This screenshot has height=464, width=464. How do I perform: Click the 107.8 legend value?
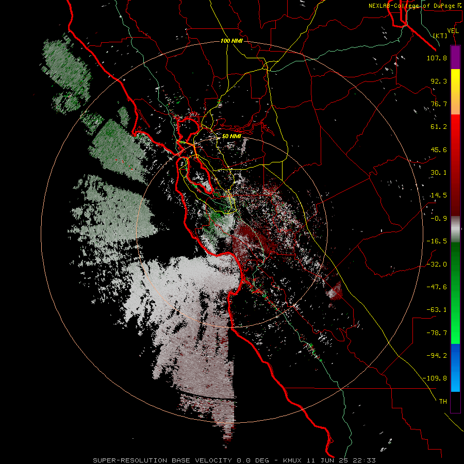click(x=437, y=58)
